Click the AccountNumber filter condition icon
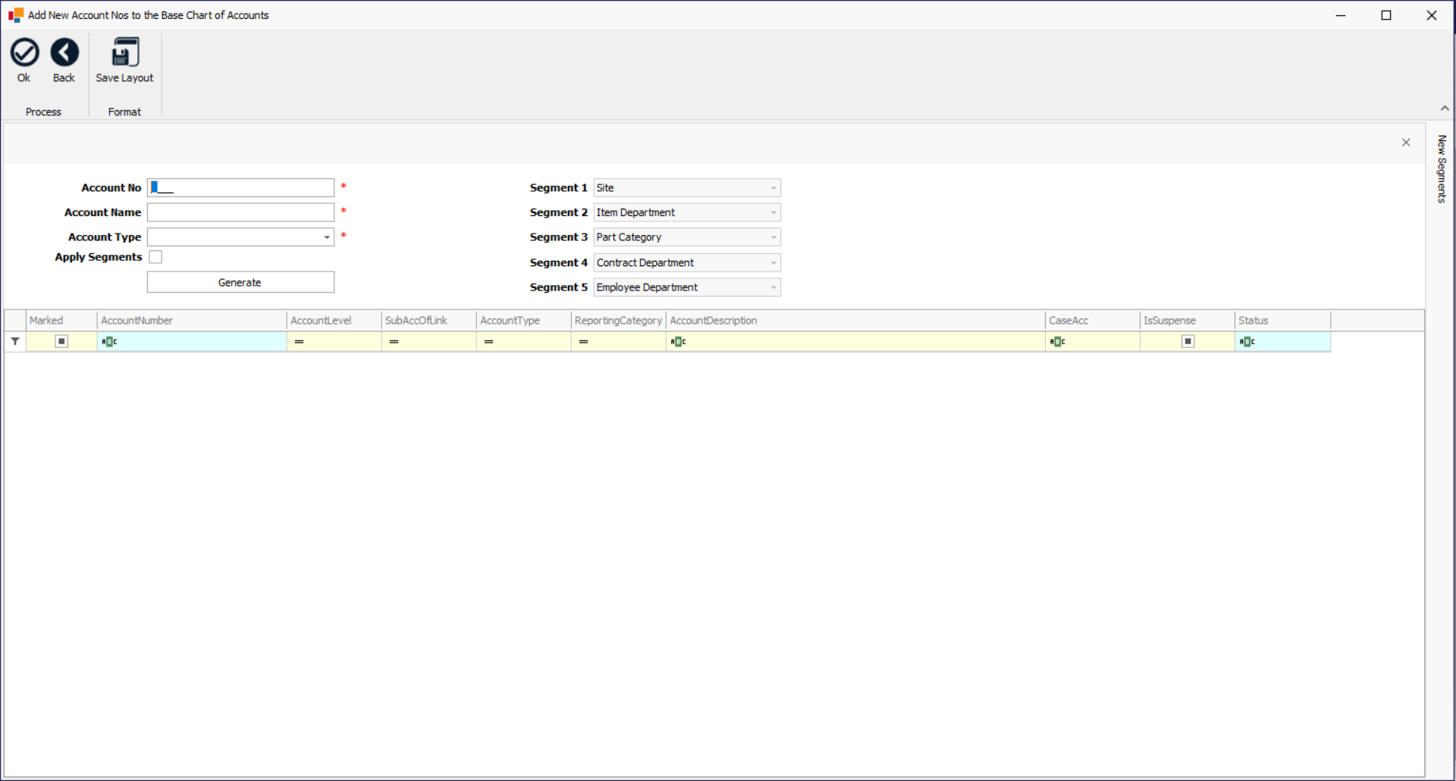 click(109, 342)
